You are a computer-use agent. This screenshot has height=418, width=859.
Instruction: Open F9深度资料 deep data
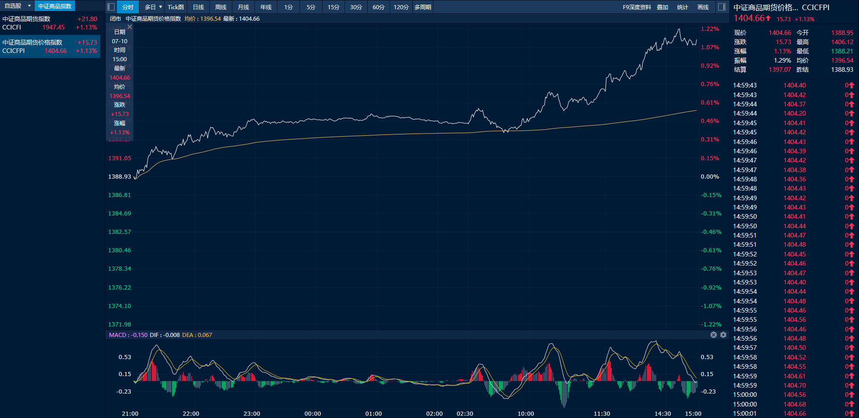click(637, 7)
